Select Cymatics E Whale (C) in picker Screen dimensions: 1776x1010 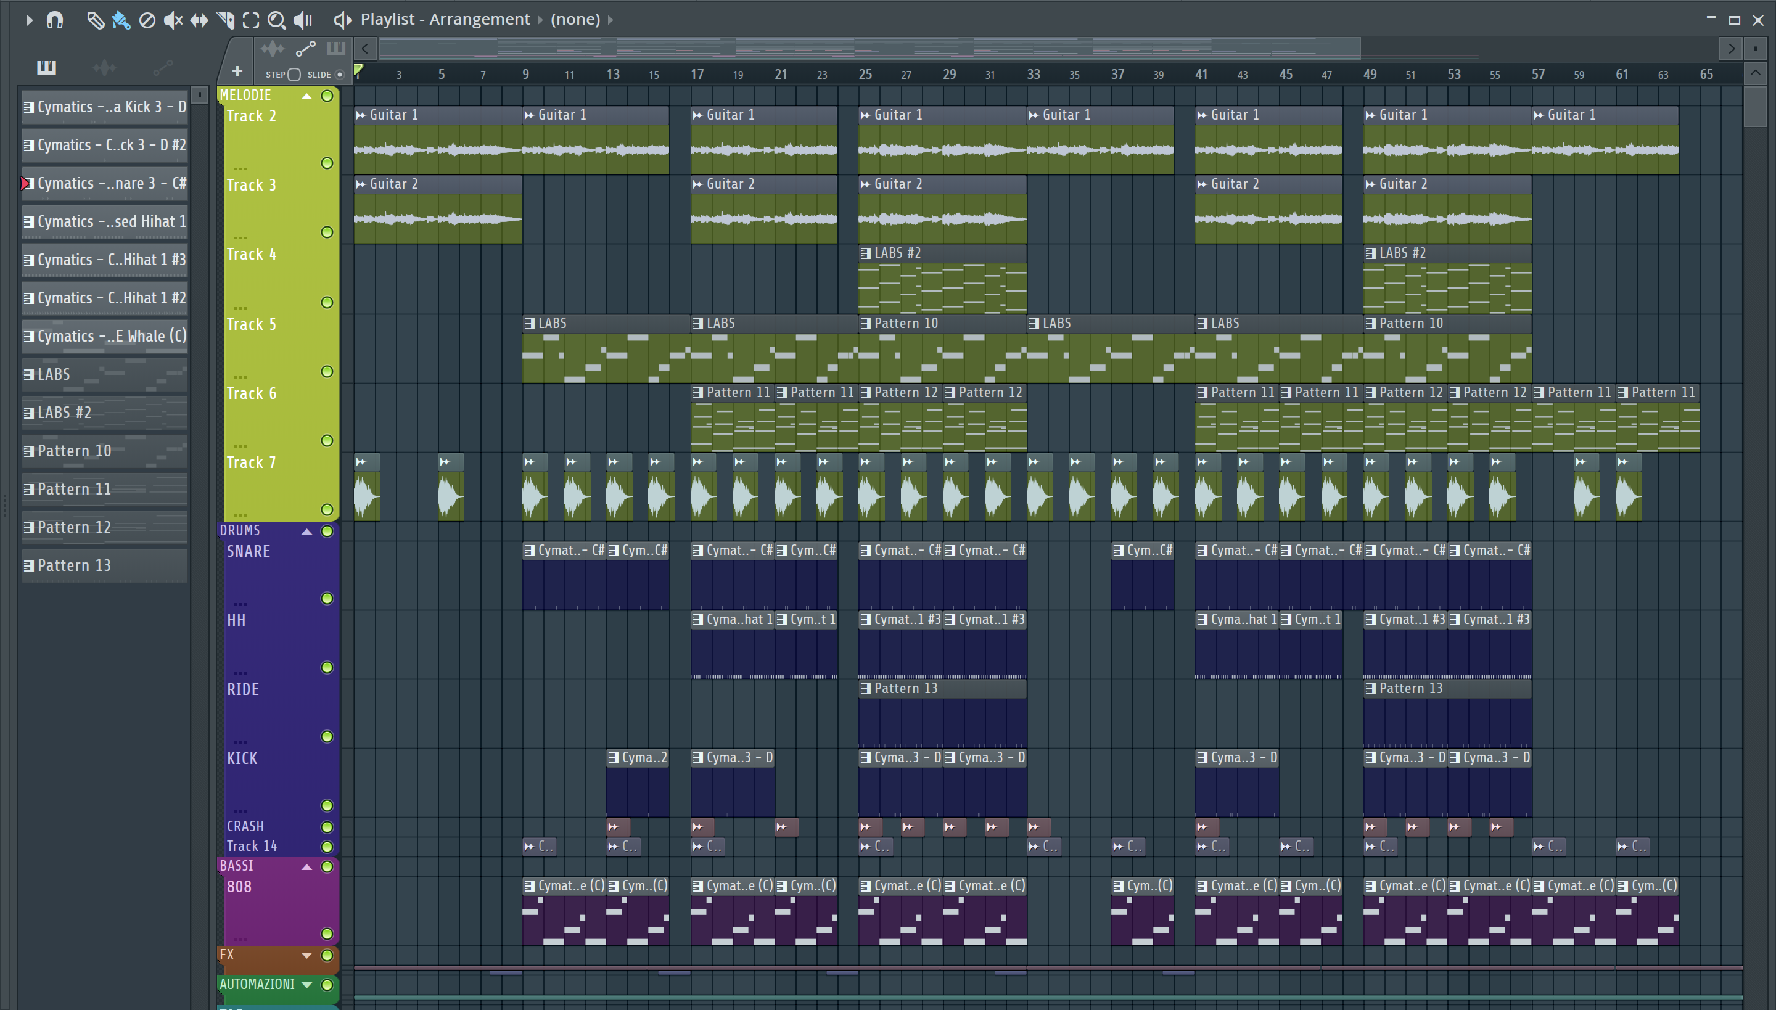105,337
